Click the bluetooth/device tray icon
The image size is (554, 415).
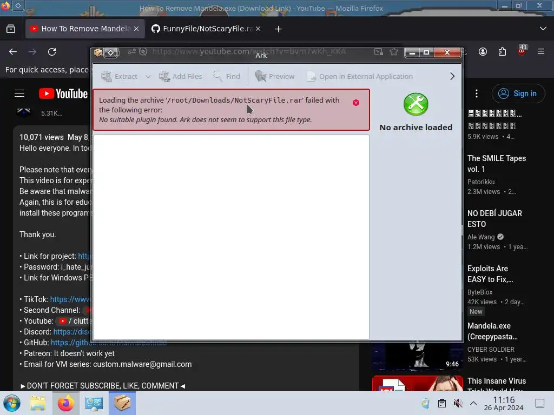(x=425, y=403)
